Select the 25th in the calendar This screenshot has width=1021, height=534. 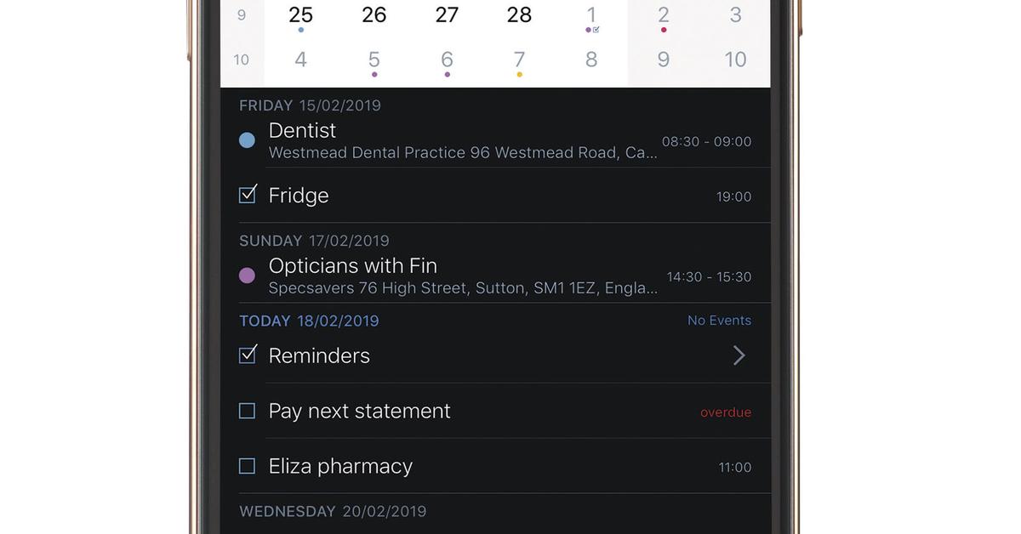300,15
